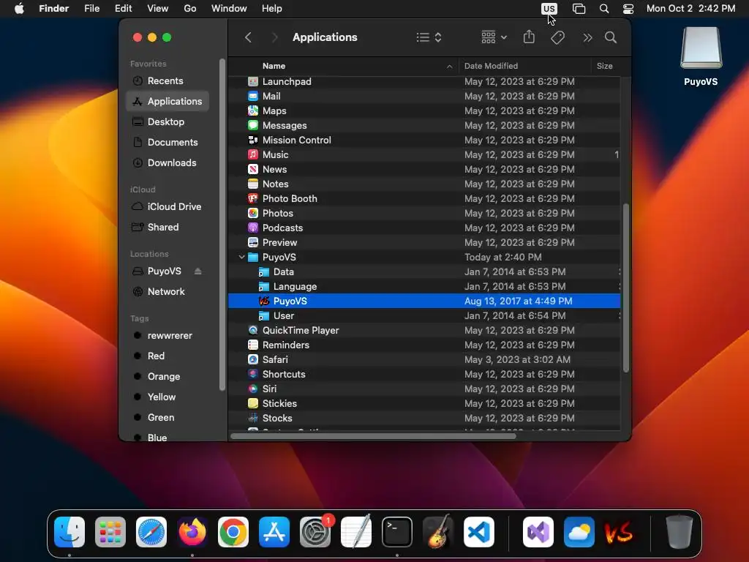Open Control Center in menu bar

628,9
